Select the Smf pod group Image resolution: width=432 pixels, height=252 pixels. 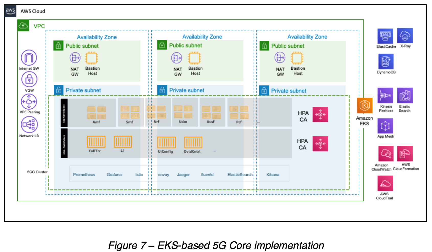click(x=130, y=112)
